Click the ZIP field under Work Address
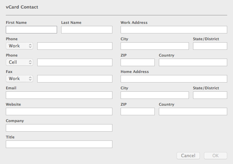This screenshot has width=233, height=164. click(138, 62)
